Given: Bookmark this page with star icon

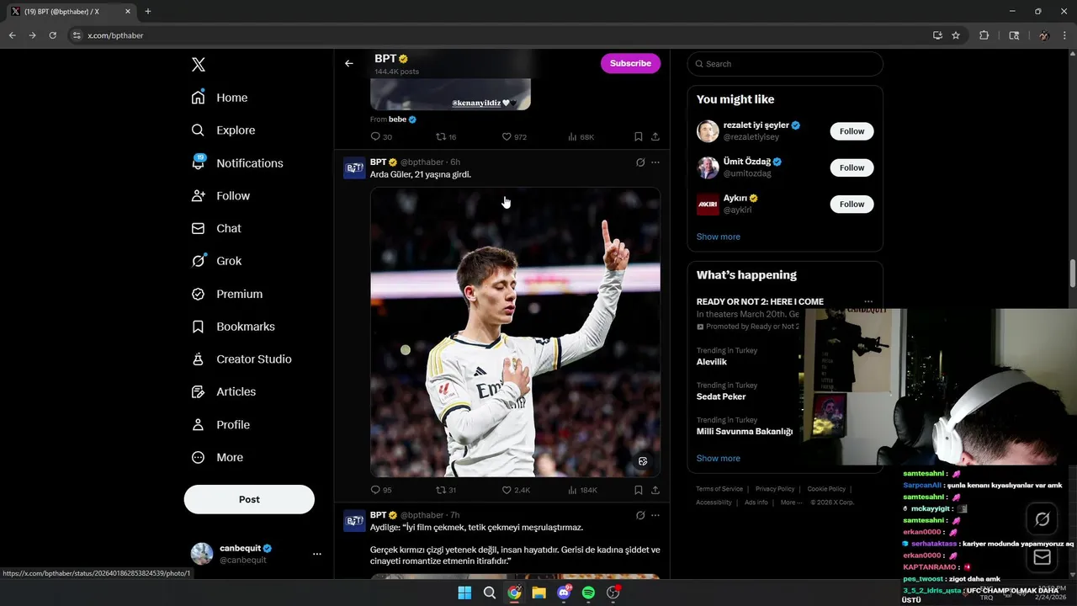Looking at the screenshot, I should (x=956, y=35).
